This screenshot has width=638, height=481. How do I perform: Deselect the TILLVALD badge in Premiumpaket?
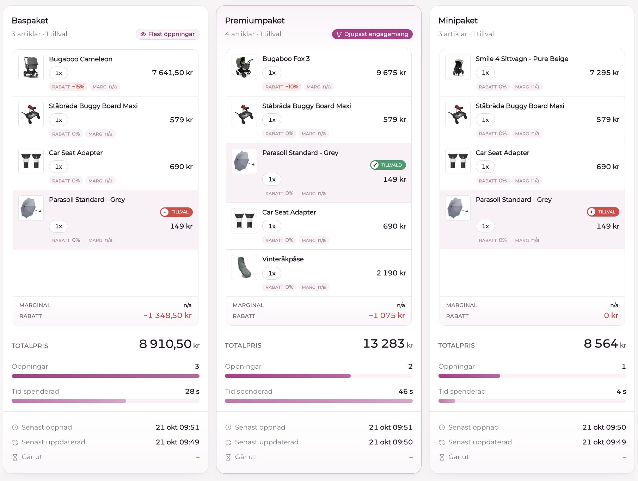(388, 165)
